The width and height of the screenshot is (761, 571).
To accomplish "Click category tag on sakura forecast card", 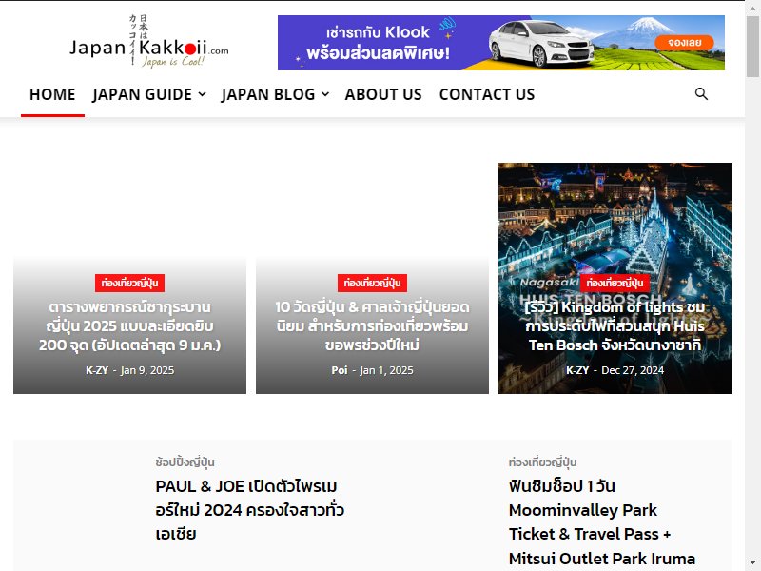I will pyautogui.click(x=129, y=283).
